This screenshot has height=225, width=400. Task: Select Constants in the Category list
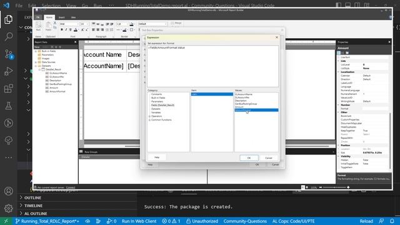[156, 94]
